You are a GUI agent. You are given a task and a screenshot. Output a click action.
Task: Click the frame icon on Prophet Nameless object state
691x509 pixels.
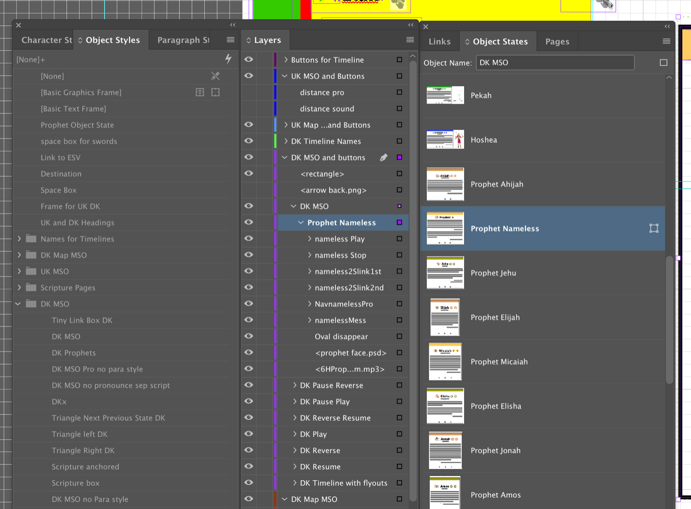[653, 228]
